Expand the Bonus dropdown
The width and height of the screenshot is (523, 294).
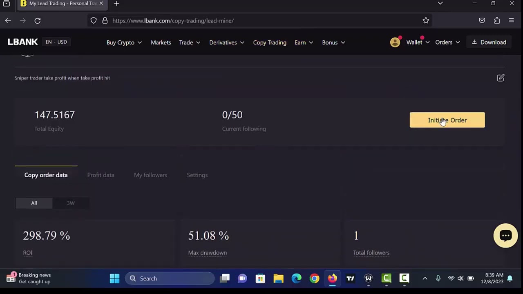coord(333,42)
